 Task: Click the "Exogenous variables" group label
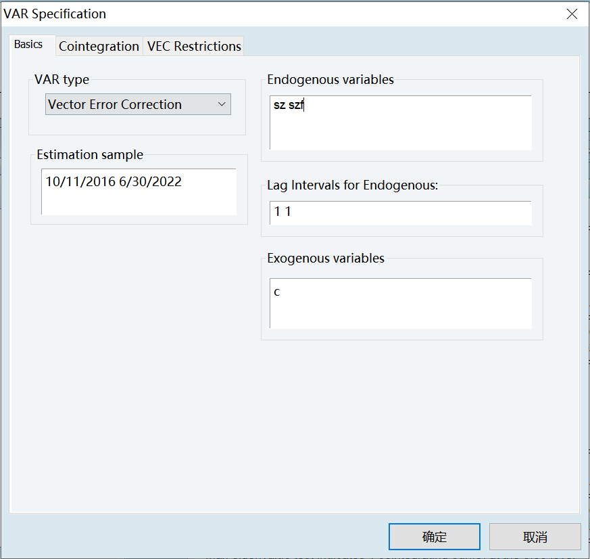coord(326,258)
